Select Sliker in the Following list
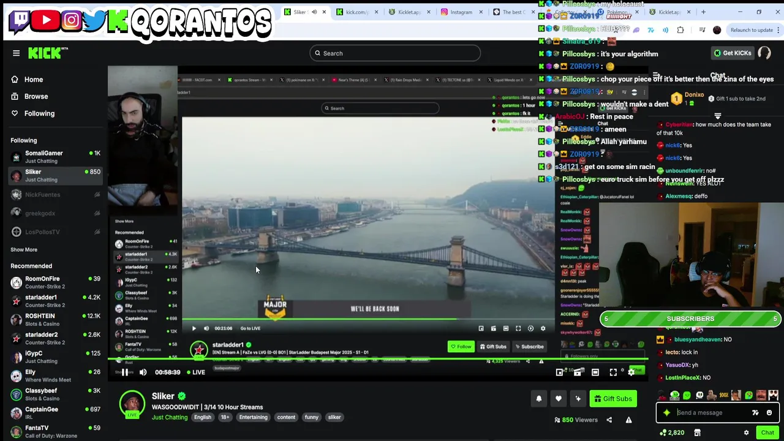The image size is (784, 441). click(55, 175)
